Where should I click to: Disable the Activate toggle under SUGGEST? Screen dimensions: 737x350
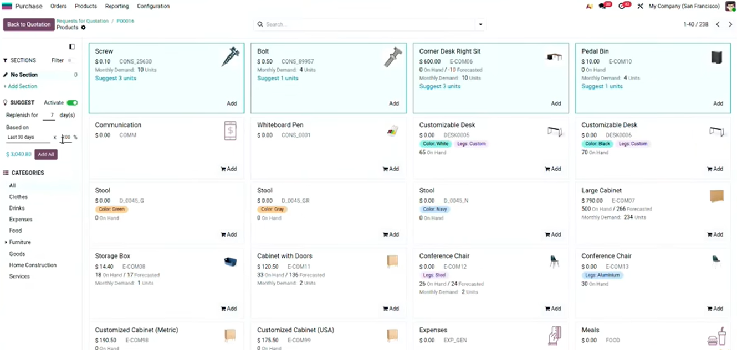(71, 102)
